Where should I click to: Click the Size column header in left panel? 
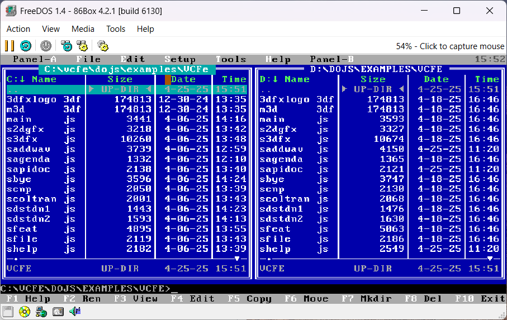coord(120,79)
